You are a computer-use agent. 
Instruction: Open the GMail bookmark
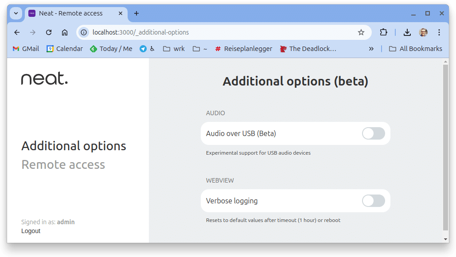pos(26,49)
